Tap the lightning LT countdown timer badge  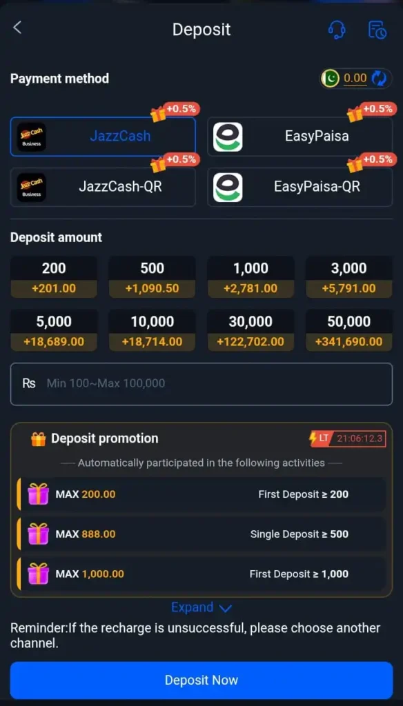pyautogui.click(x=347, y=438)
